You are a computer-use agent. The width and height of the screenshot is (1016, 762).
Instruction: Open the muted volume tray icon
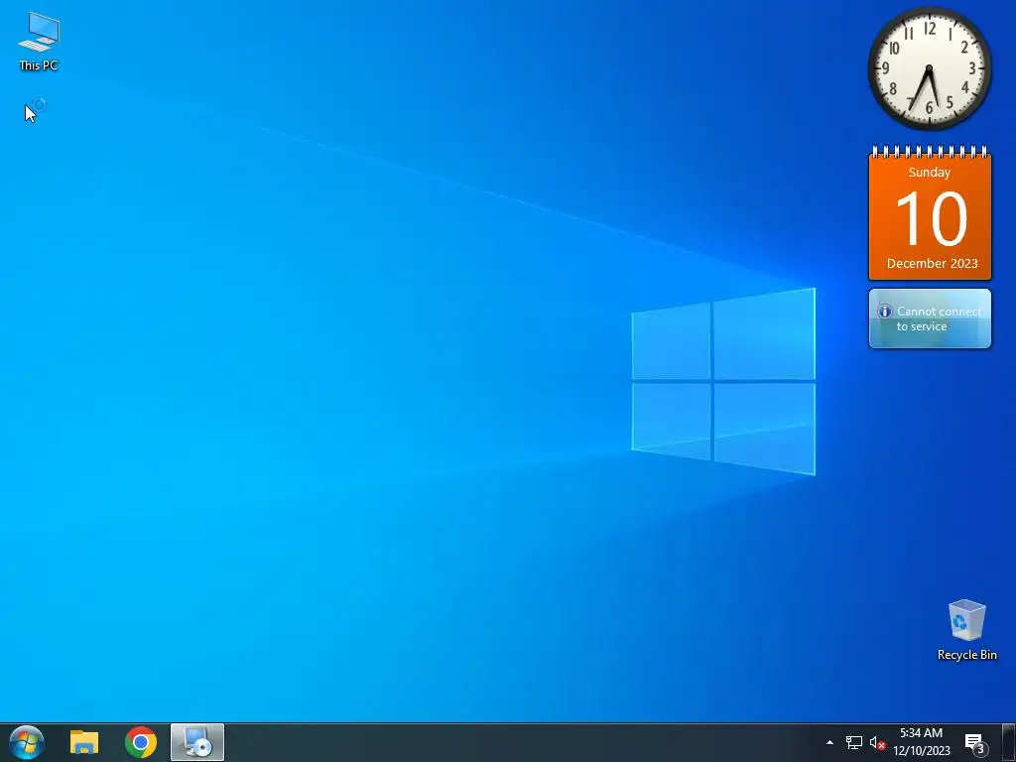877,742
